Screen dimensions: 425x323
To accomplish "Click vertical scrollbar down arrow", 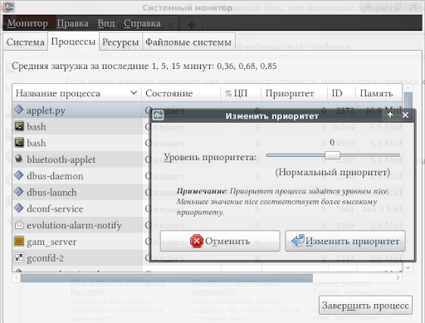I will point(408,267).
